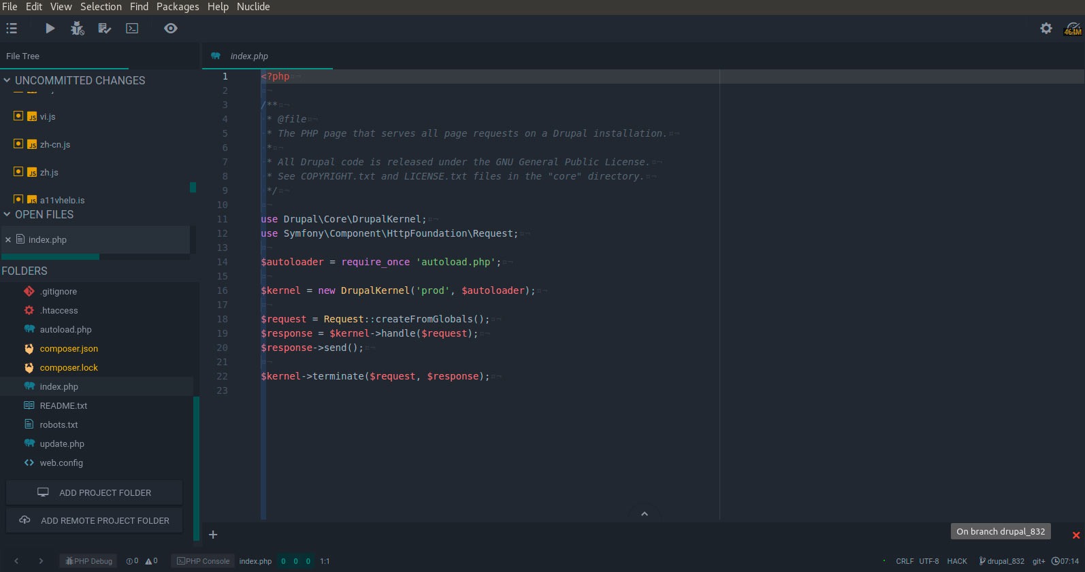The height and width of the screenshot is (572, 1085).
Task: Open the Find menu
Action: click(139, 7)
